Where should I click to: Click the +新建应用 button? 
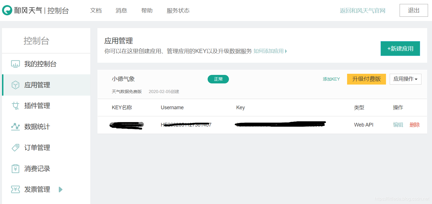pyautogui.click(x=400, y=49)
